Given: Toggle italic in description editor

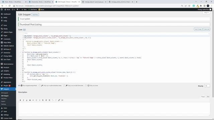Looking at the screenshot, I should 23,100.
